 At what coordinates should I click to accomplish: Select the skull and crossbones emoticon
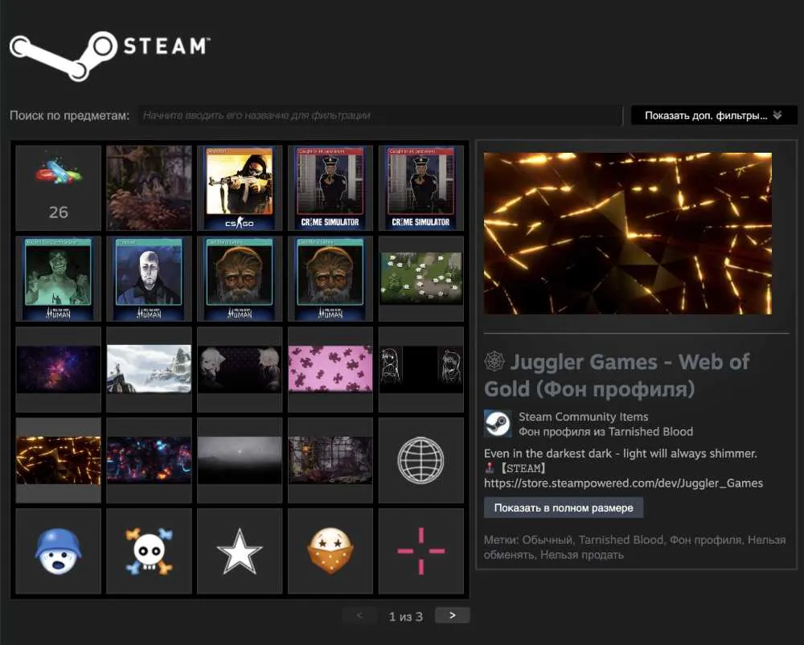click(x=149, y=551)
